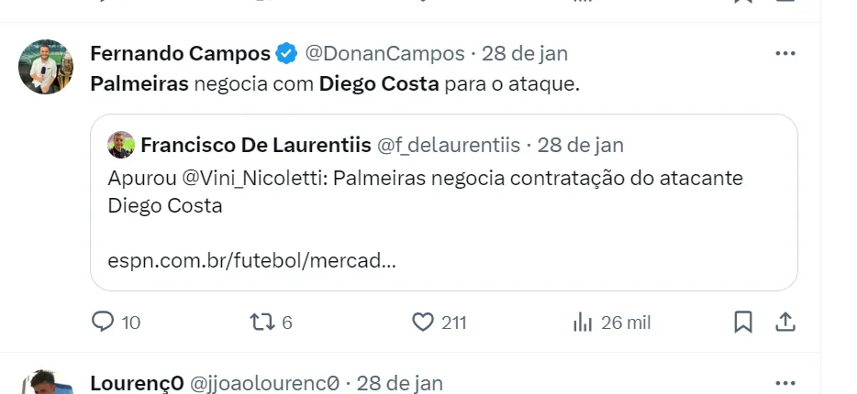
Task: Click the 28 de jan timestamp on Fernando's tweet
Action: (x=526, y=53)
